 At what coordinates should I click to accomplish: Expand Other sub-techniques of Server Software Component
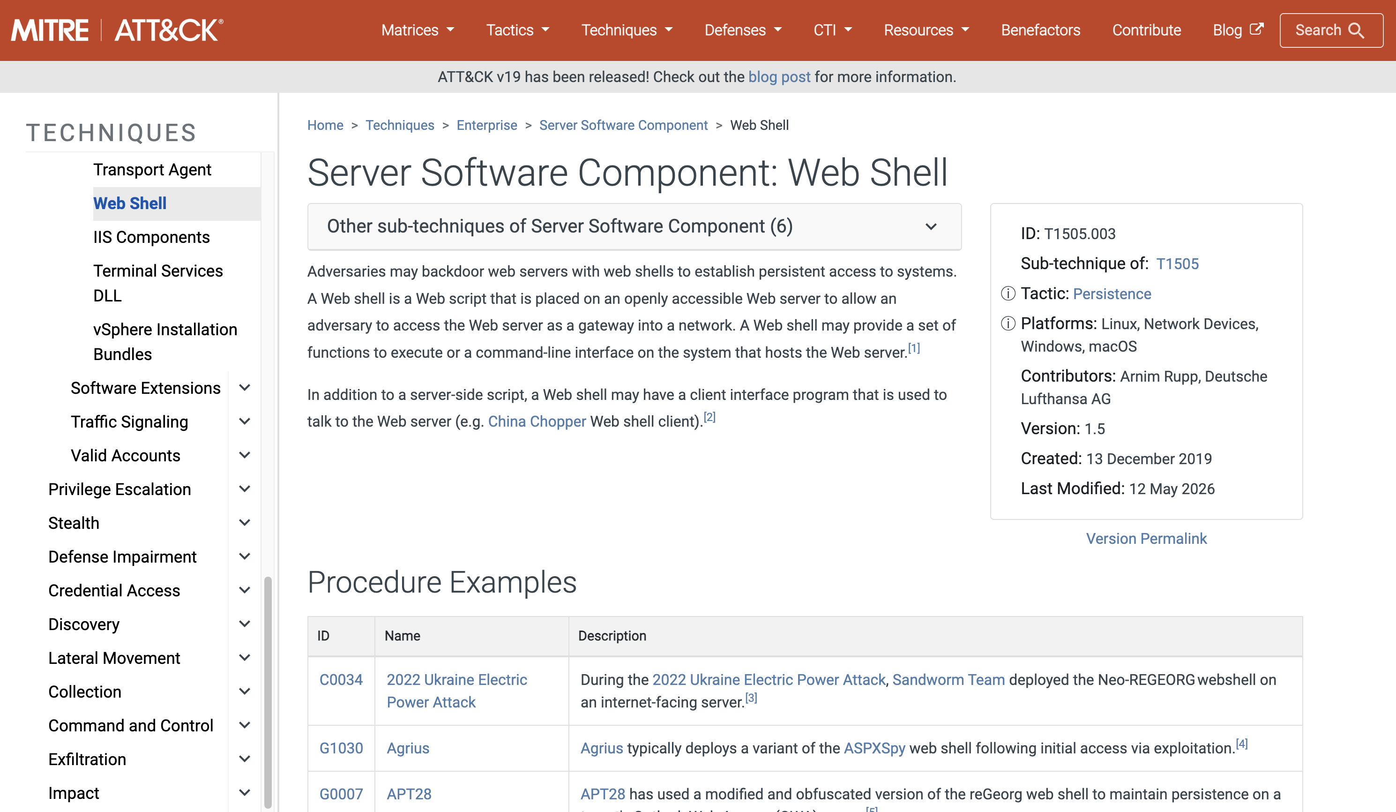tap(635, 226)
